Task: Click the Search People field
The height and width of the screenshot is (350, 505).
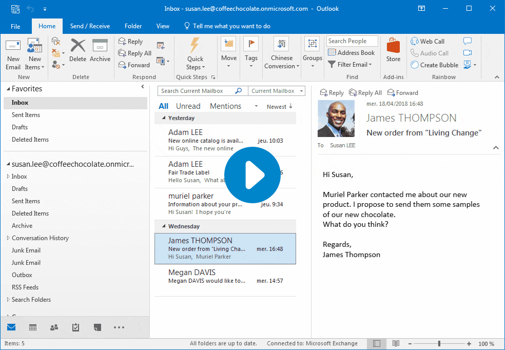Action: coord(352,41)
